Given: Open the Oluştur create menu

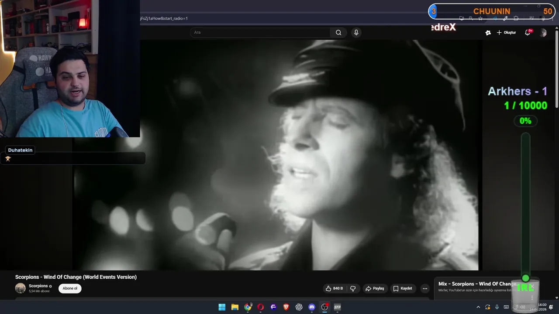Looking at the screenshot, I should coord(506,33).
